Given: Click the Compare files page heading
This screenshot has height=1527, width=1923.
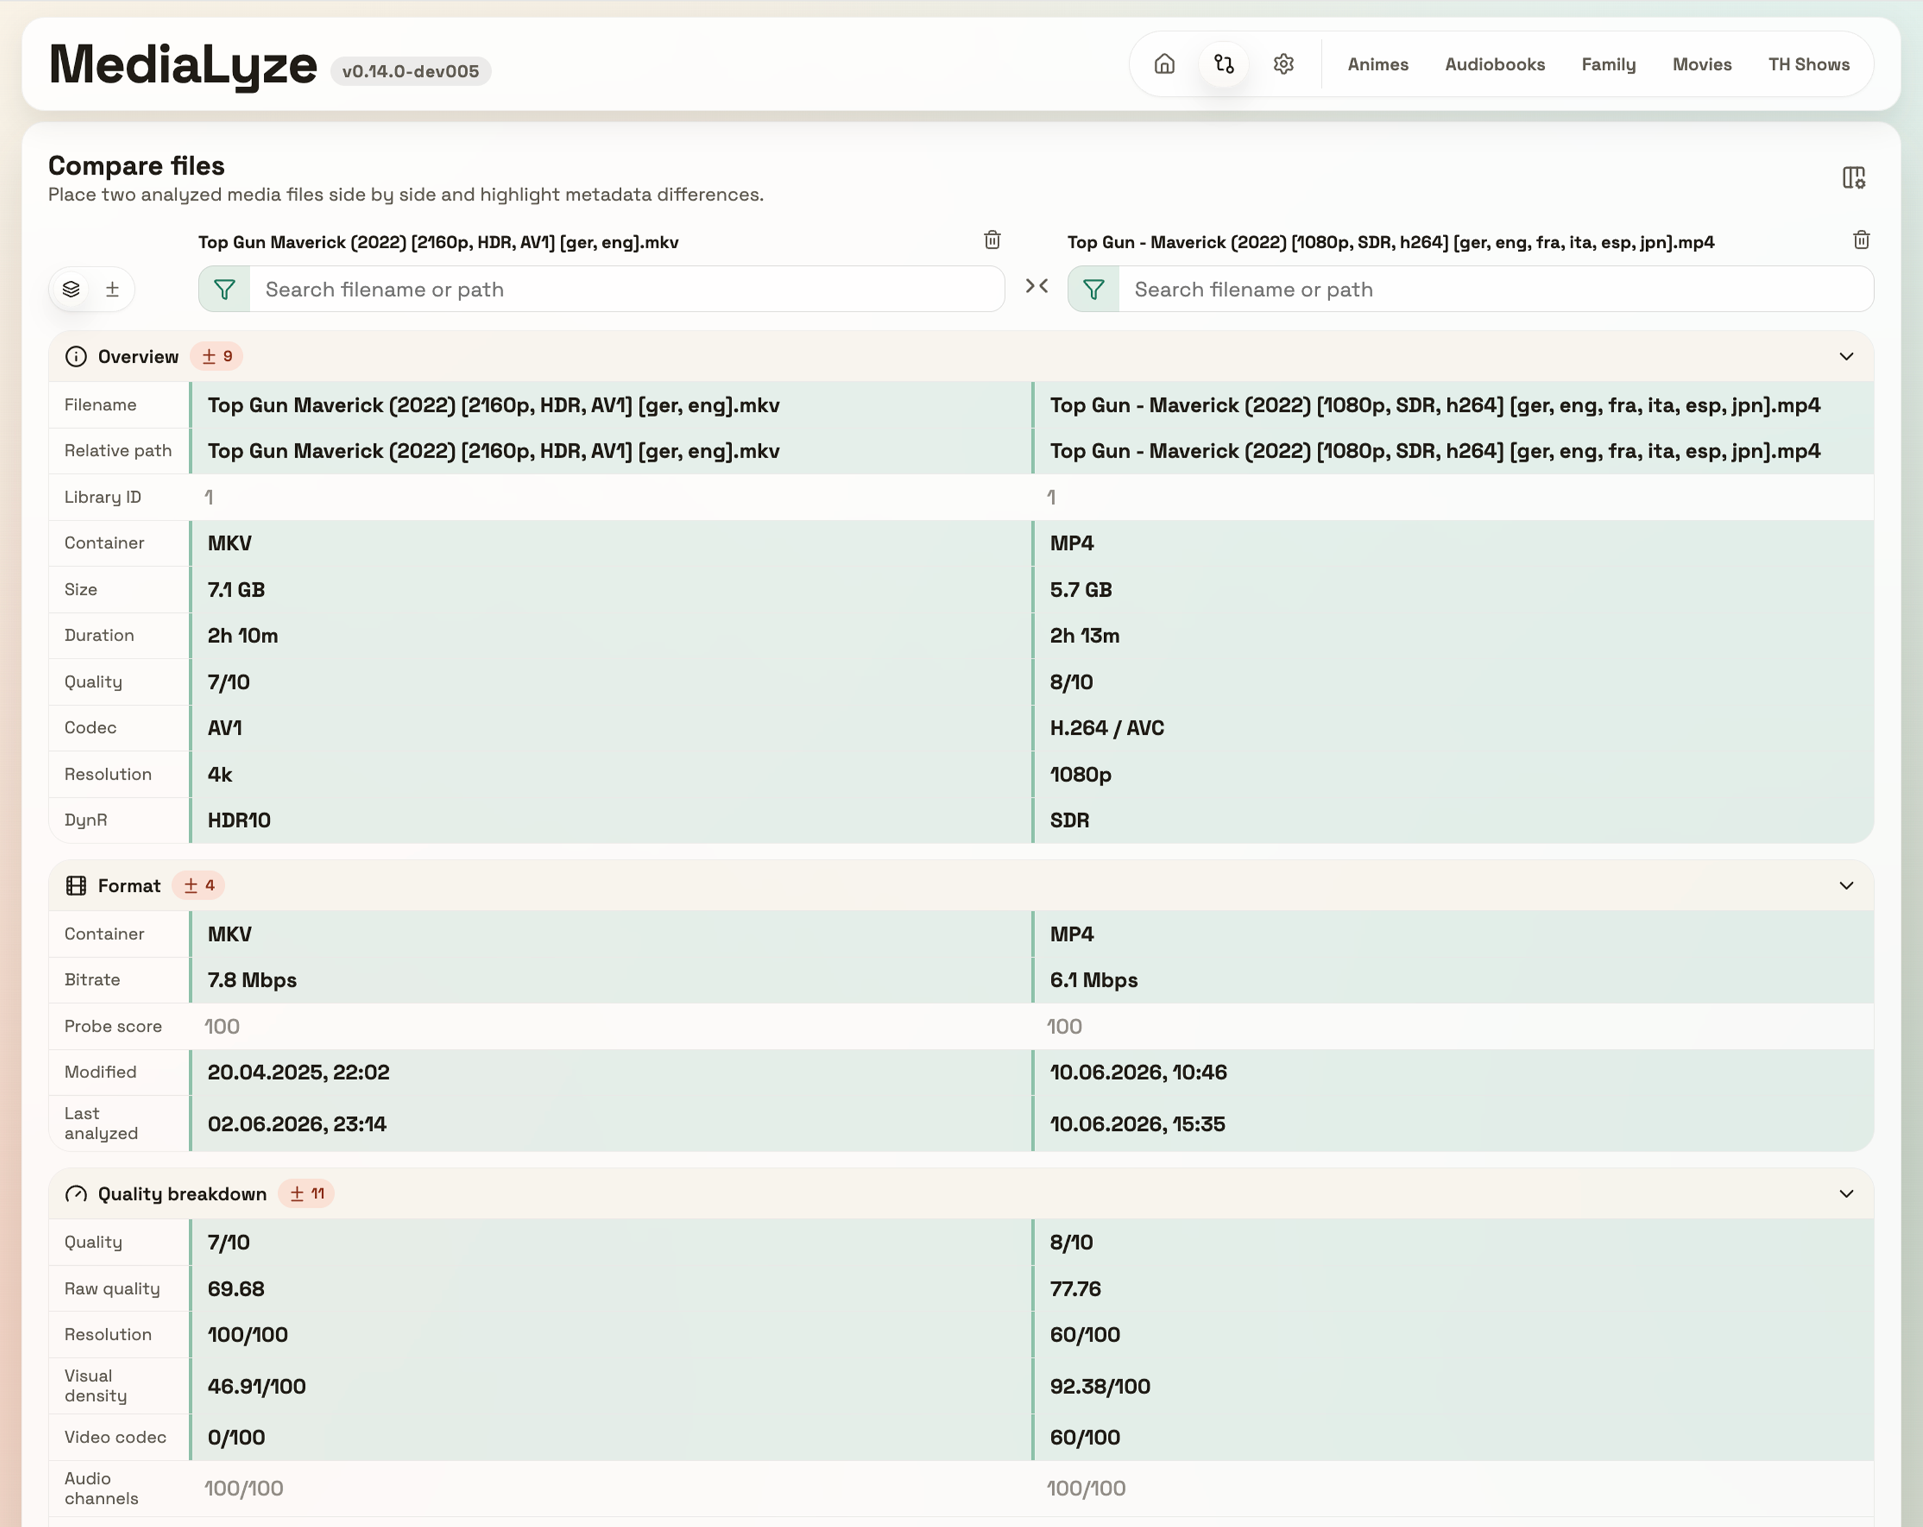Looking at the screenshot, I should click(x=135, y=166).
